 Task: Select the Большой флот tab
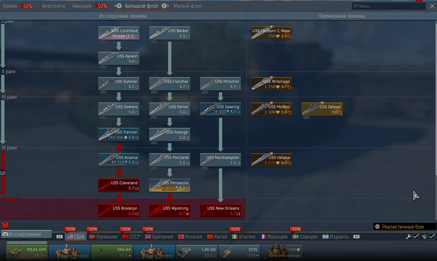[142, 6]
